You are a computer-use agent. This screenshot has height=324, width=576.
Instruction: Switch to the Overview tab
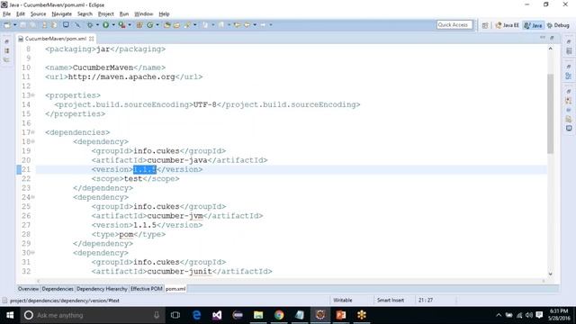(x=28, y=289)
